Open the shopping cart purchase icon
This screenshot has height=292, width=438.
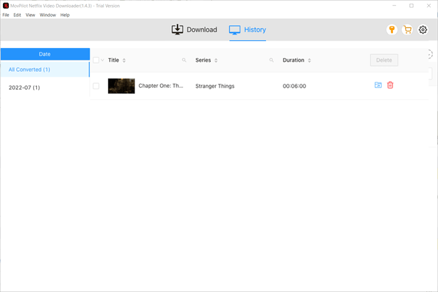point(407,29)
